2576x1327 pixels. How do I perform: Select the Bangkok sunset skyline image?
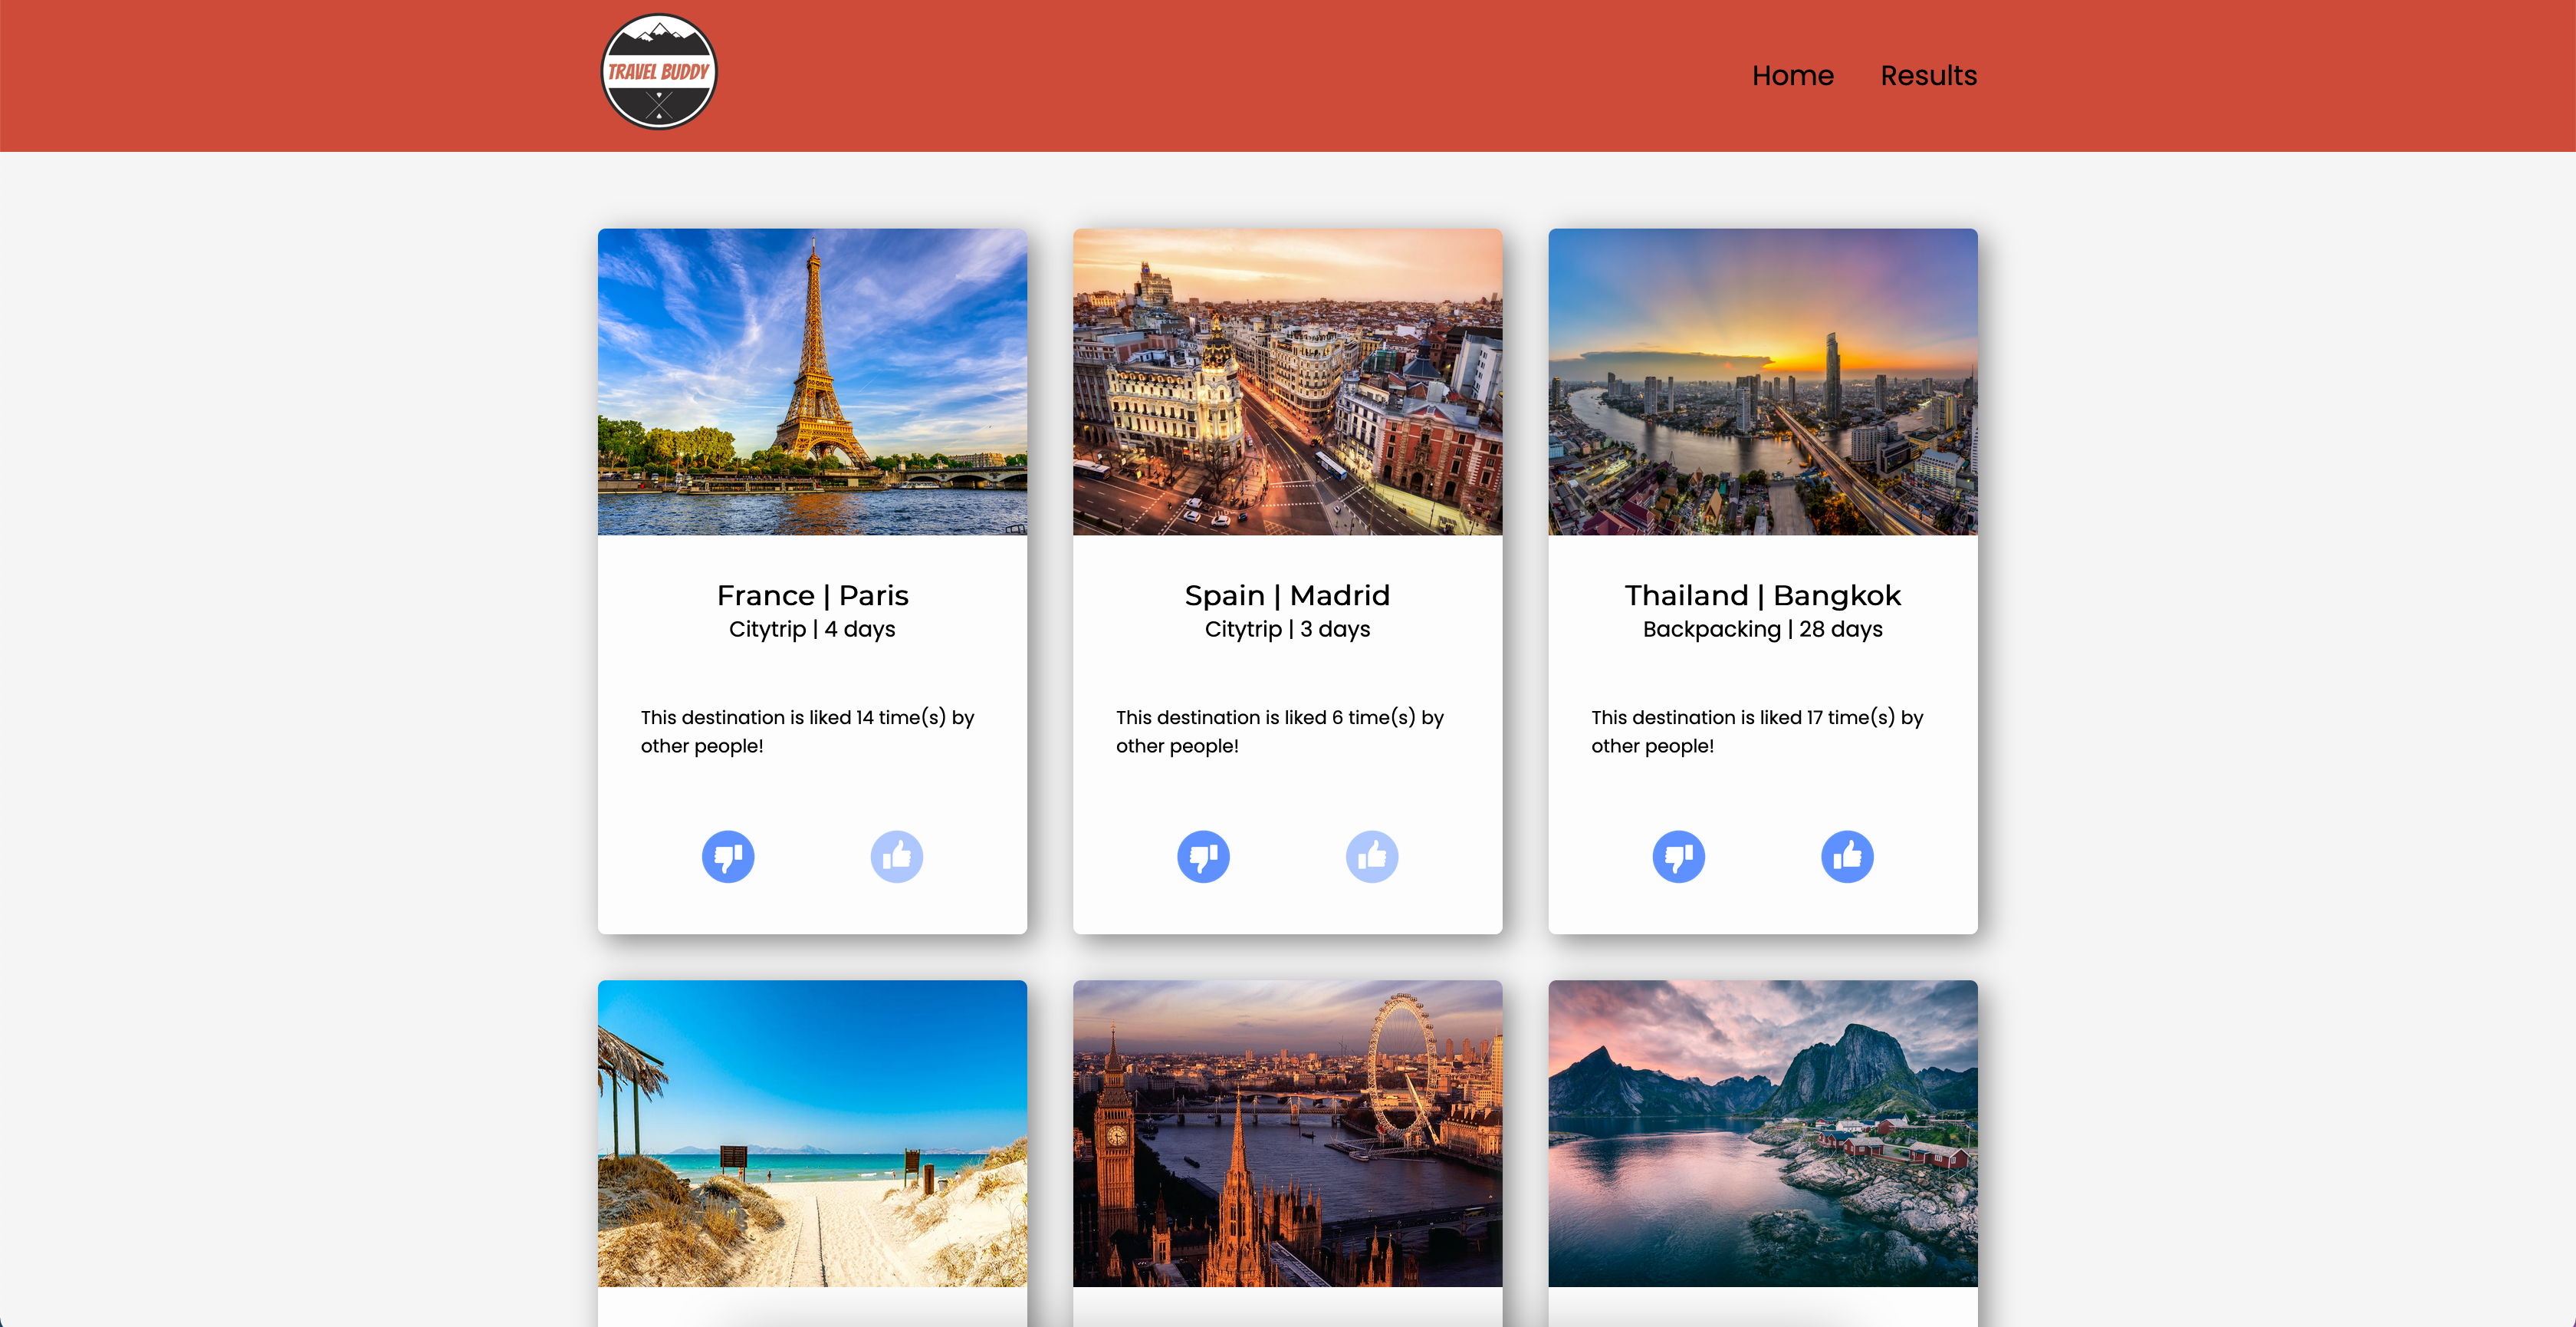(x=1762, y=382)
